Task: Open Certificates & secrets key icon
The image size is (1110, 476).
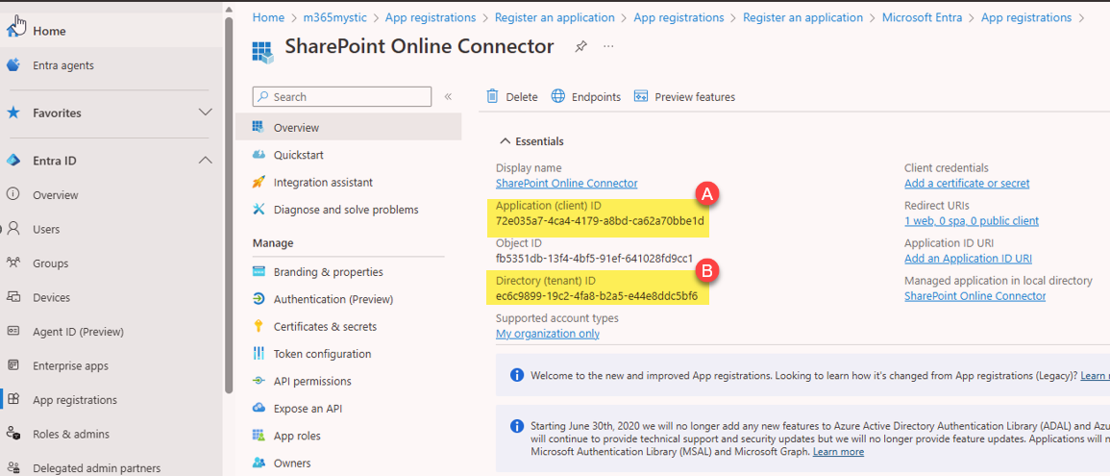Action: [259, 326]
